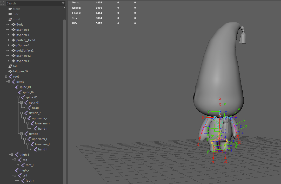Collapse the neck_01 joint
281x184 pixels.
[x=21, y=103]
